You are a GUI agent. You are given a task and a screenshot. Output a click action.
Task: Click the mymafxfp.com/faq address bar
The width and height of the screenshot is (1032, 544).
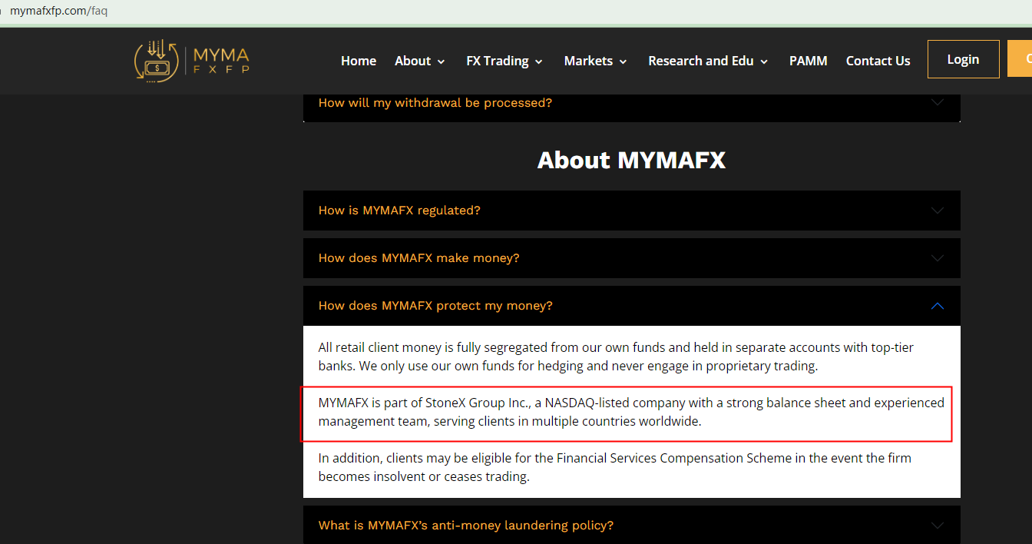pyautogui.click(x=58, y=11)
